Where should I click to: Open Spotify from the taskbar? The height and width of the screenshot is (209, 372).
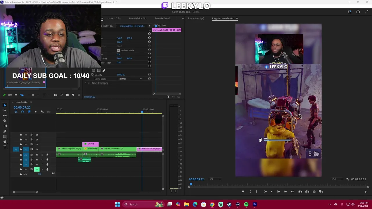246,204
